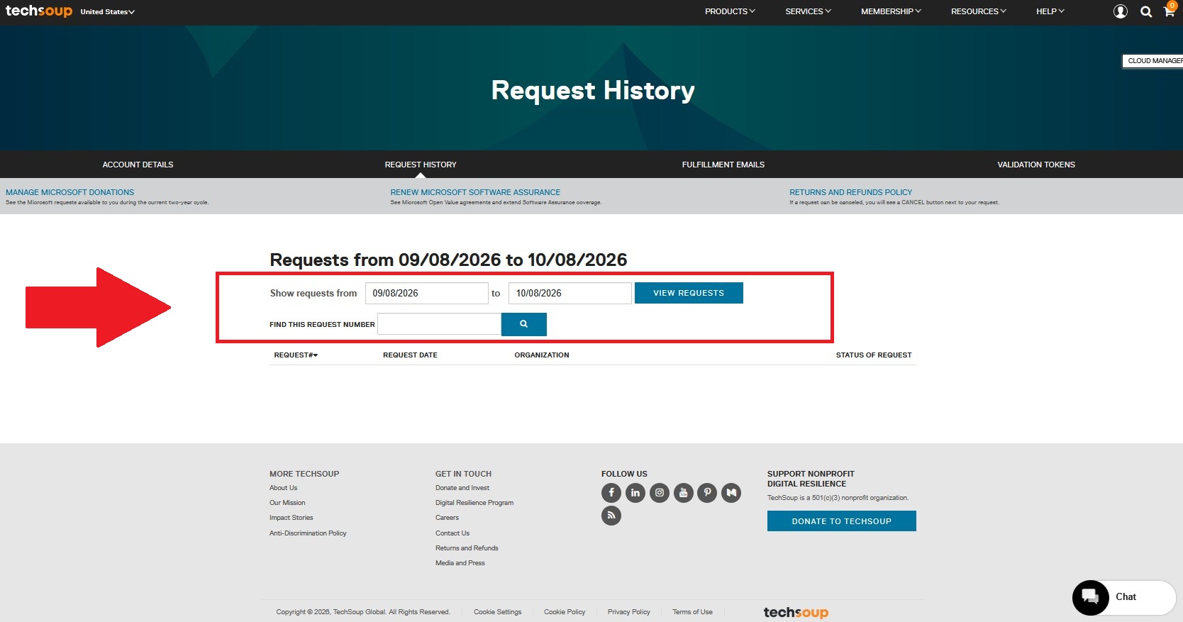Open the Fulfillment Emails tab
The height and width of the screenshot is (622, 1183).
(x=723, y=165)
